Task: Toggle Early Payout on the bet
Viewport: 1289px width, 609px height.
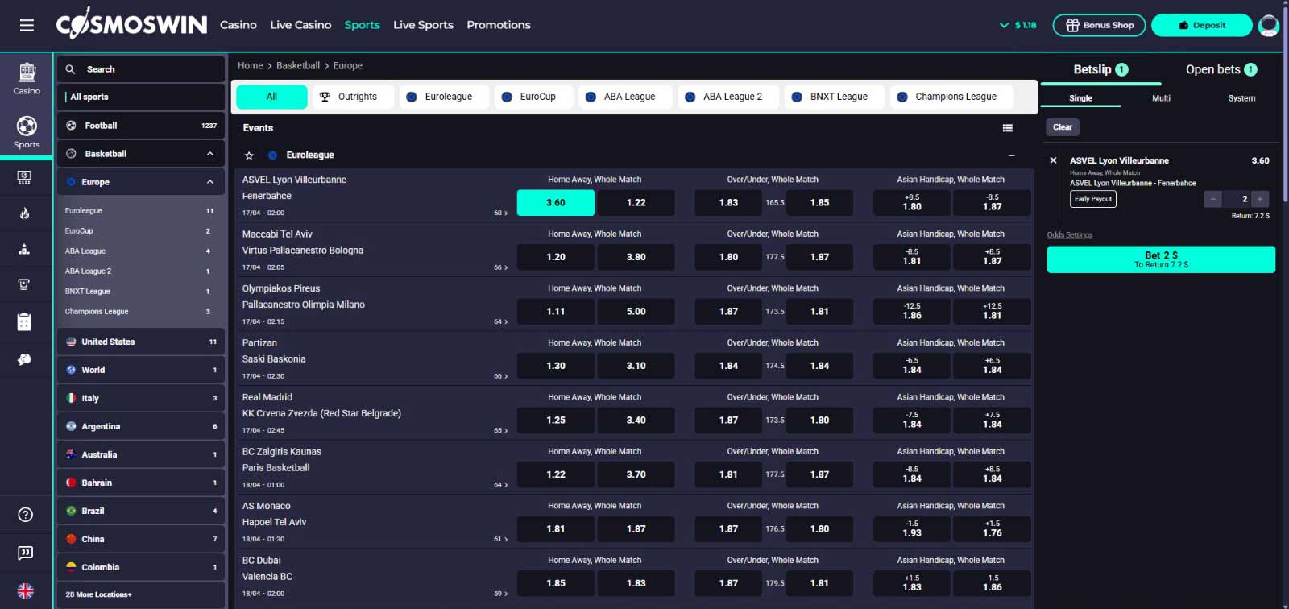Action: click(x=1093, y=199)
